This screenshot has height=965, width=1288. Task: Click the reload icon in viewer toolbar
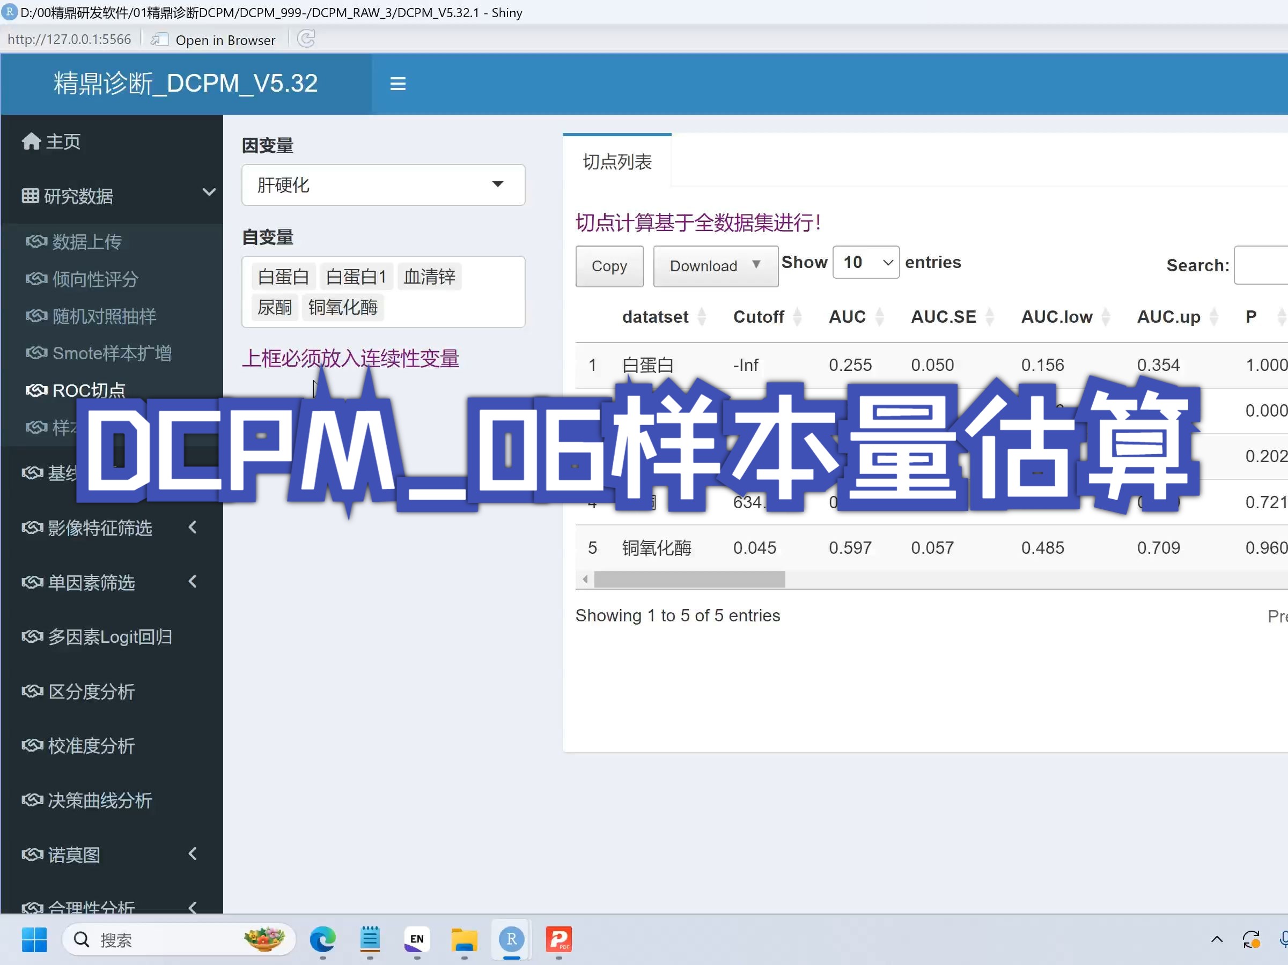306,39
